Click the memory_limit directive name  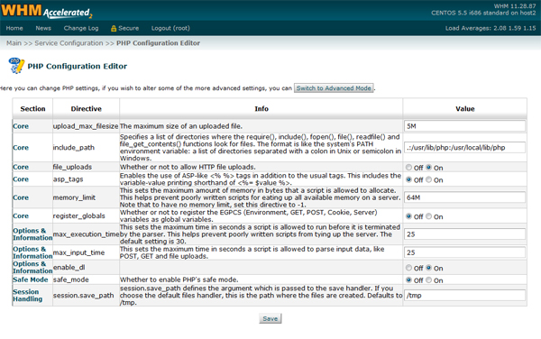point(74,197)
